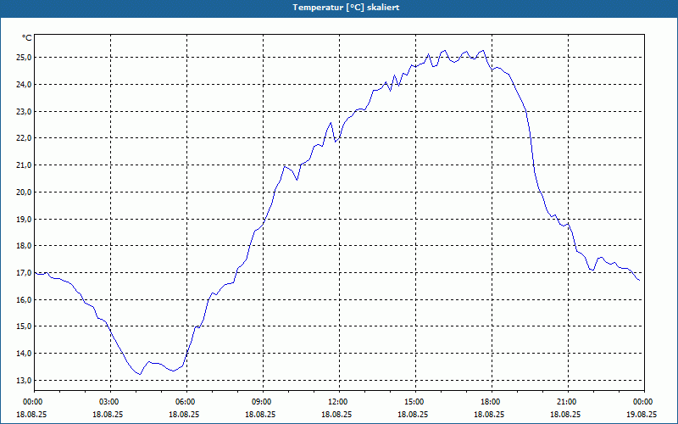Select the 13,0 y-axis label
The height and width of the screenshot is (424, 678).
coord(25,380)
